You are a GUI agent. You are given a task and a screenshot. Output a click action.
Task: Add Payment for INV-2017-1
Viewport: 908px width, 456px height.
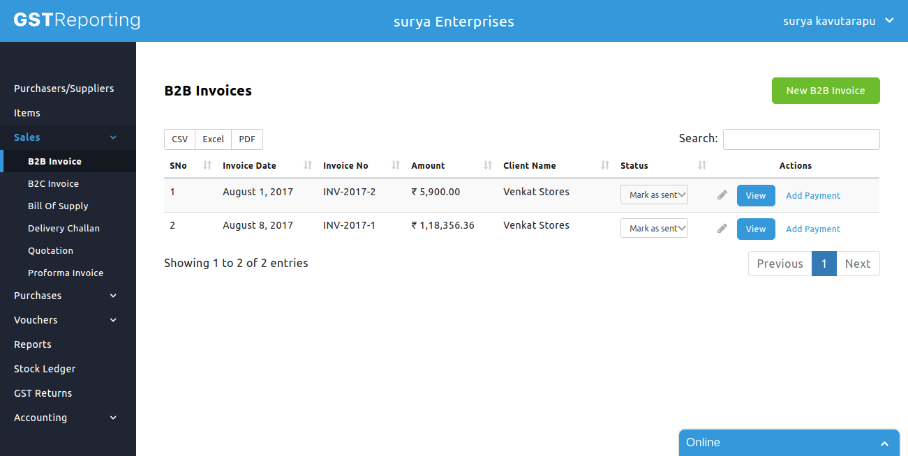pyautogui.click(x=813, y=229)
